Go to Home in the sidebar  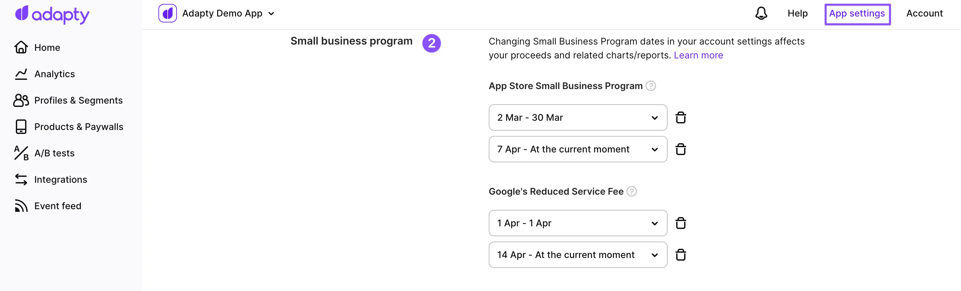coord(47,48)
